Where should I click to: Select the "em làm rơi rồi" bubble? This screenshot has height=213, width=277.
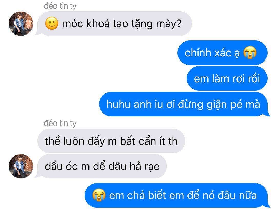pos(227,78)
